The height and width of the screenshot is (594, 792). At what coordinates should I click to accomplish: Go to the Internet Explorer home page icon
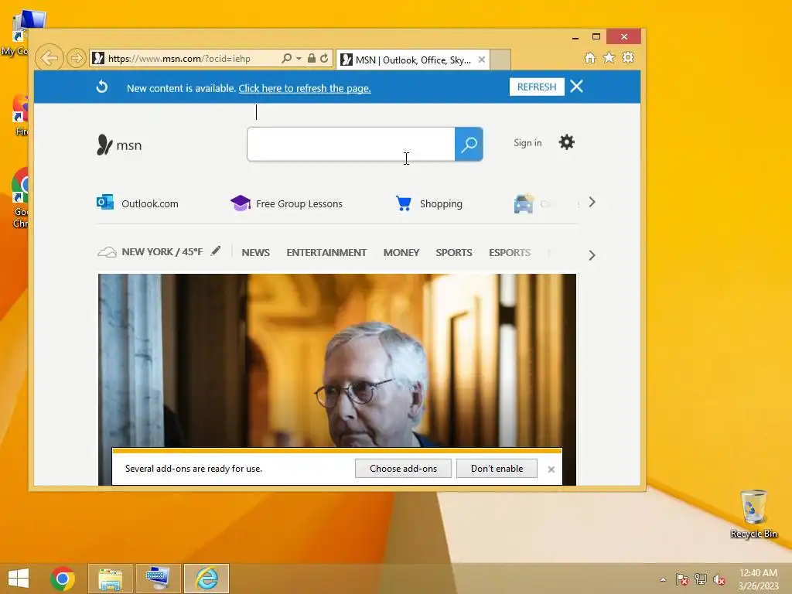coord(589,57)
